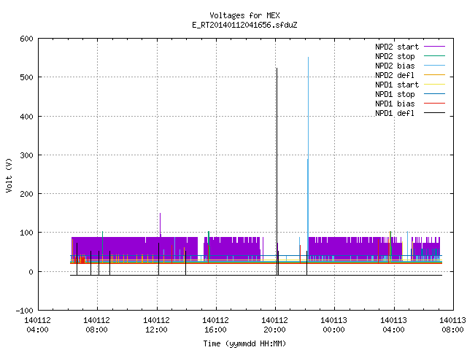
Task: Click the y-axis label 'Volt (V)'
Action: coord(9,175)
